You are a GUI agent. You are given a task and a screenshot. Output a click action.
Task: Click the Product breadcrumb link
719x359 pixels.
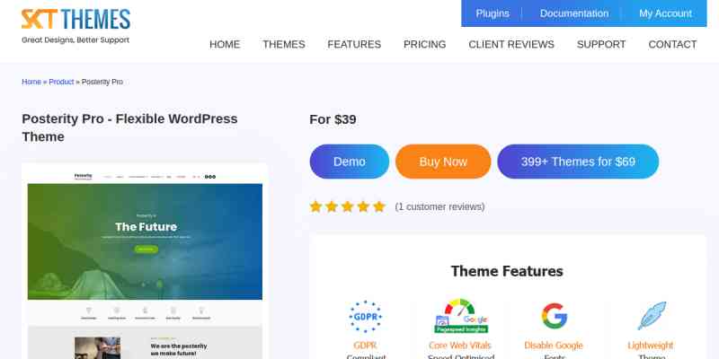click(61, 82)
